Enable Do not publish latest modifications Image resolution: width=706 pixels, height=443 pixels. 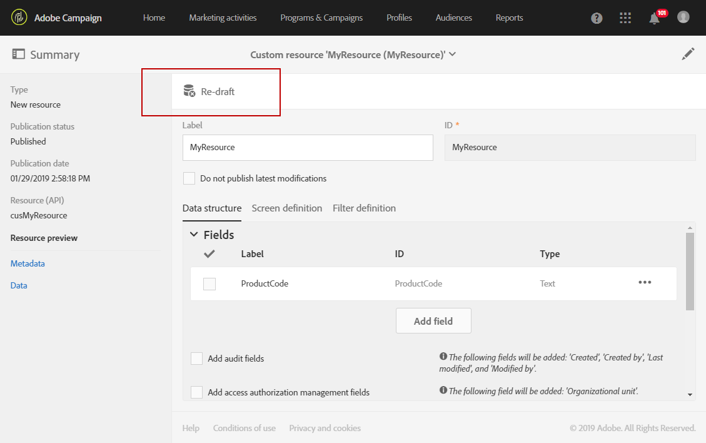point(189,178)
